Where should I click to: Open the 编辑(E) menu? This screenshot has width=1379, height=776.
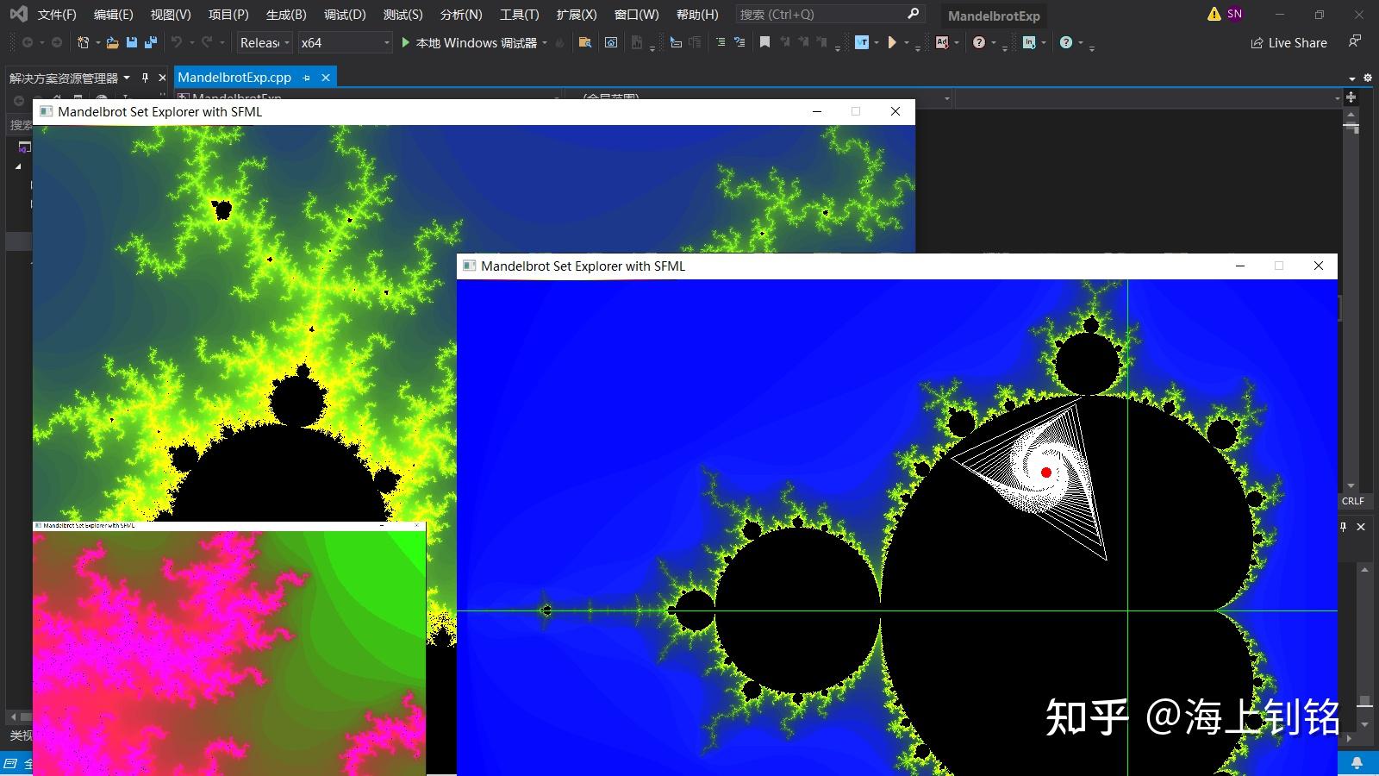click(113, 15)
